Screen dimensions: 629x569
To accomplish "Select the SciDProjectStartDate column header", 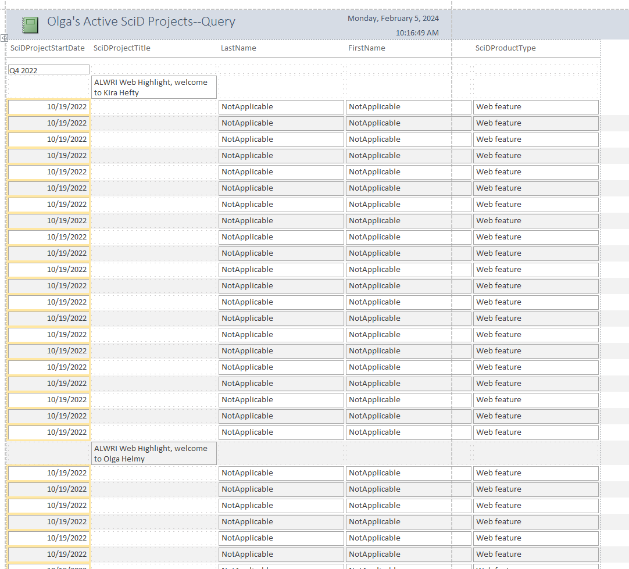I will point(47,48).
